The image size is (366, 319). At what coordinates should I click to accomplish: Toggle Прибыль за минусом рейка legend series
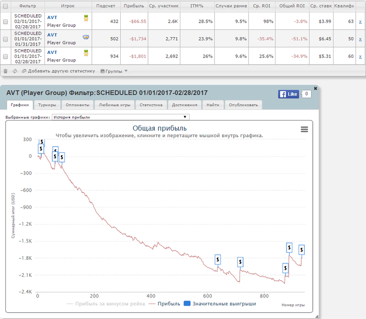[106, 304]
